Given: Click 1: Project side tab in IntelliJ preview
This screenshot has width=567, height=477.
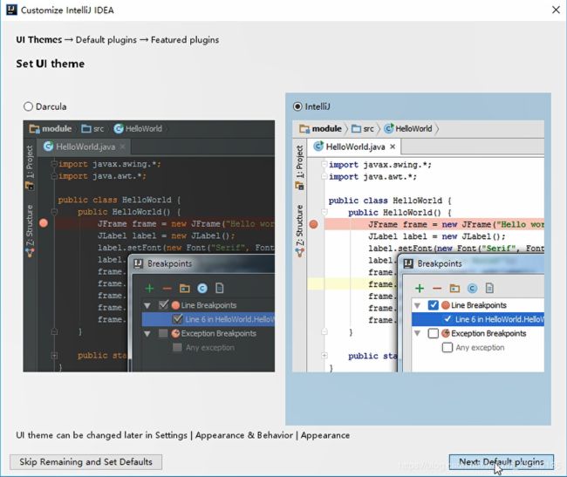Looking at the screenshot, I should click(x=300, y=167).
